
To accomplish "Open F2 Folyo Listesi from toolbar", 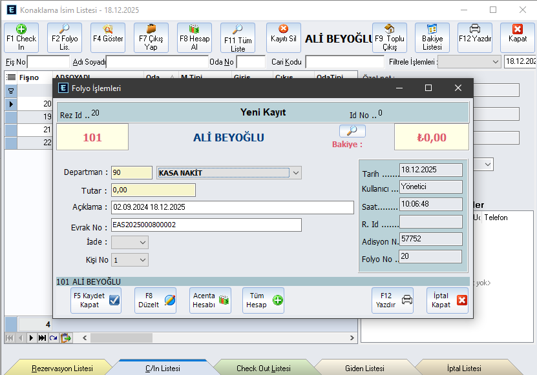I will click(65, 37).
